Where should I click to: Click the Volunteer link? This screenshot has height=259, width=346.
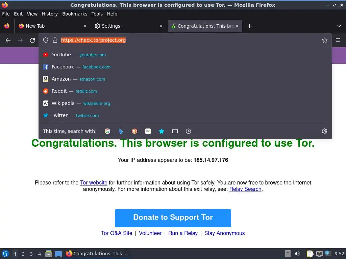point(150,233)
